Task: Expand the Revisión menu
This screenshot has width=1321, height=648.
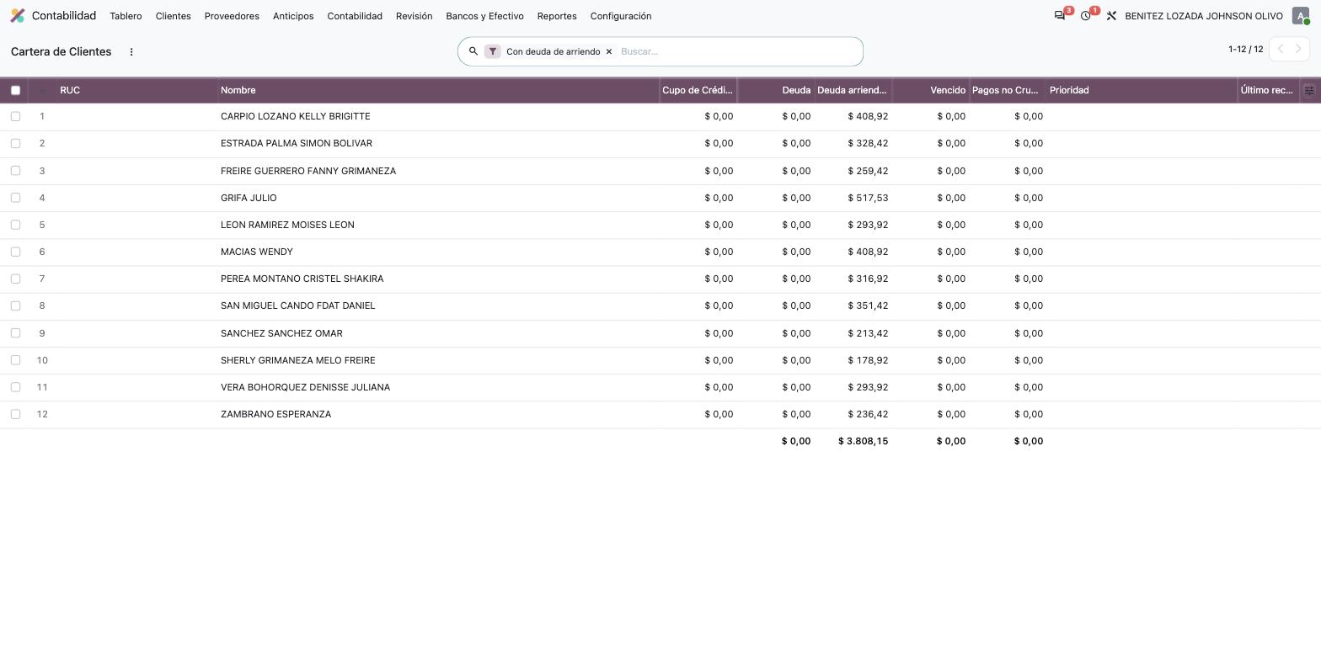Action: [x=414, y=16]
